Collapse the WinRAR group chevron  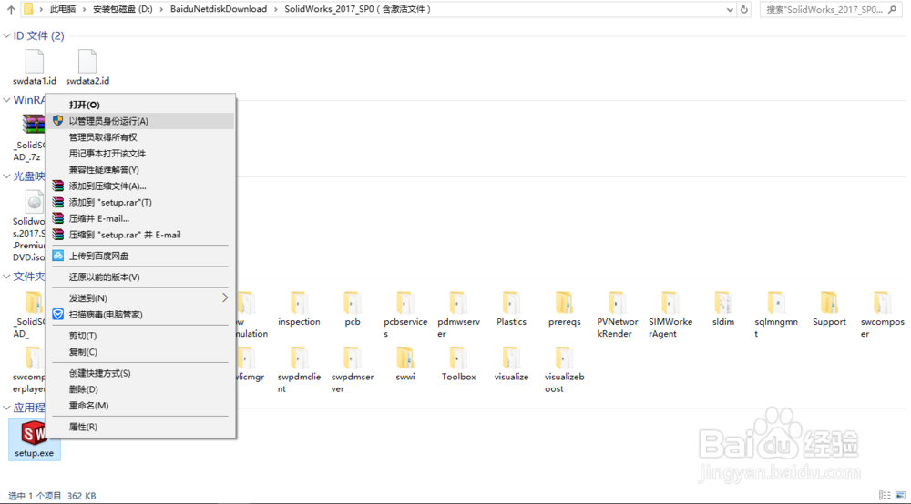coord(6,100)
